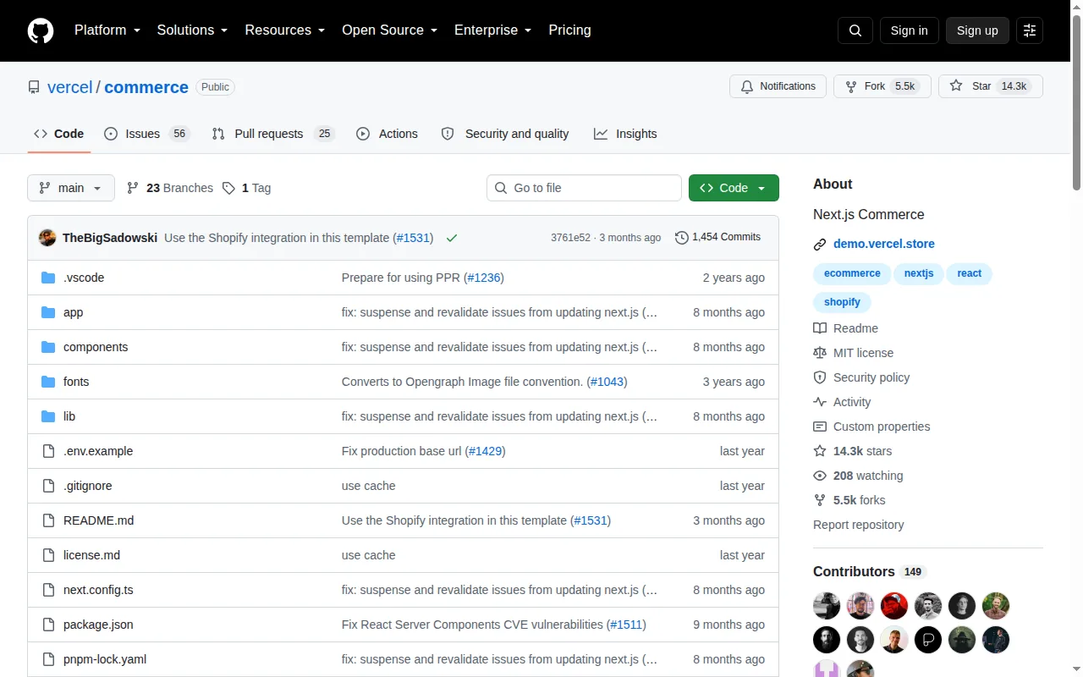Click the repository icon before vercel
Image resolution: width=1083 pixels, height=677 pixels.
tap(34, 87)
